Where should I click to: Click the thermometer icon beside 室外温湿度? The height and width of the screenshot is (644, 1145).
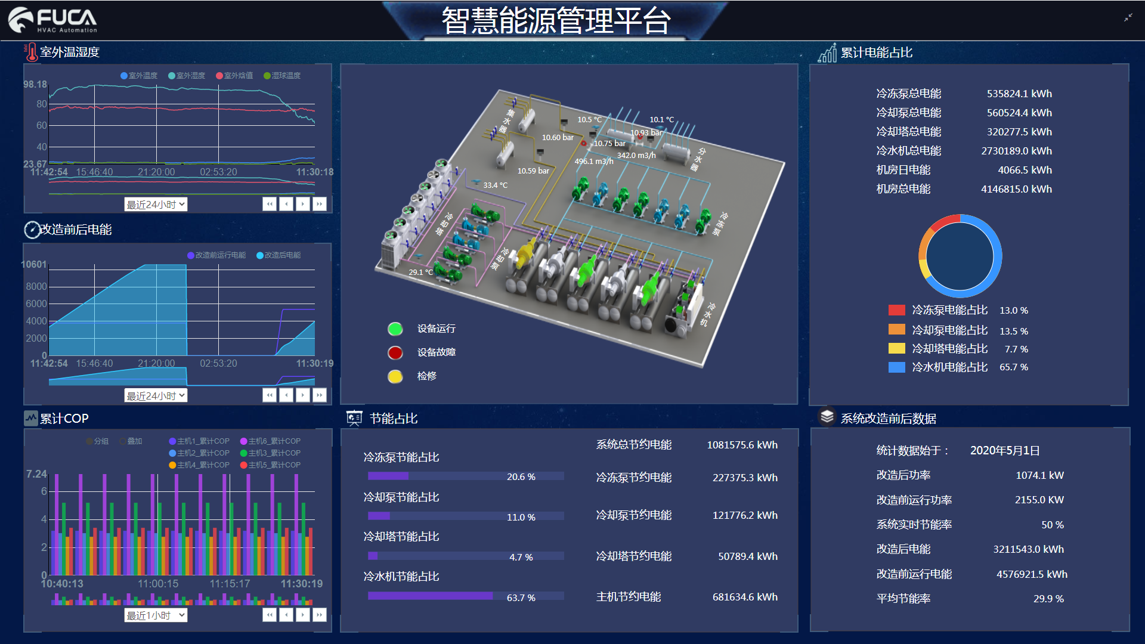coord(30,52)
